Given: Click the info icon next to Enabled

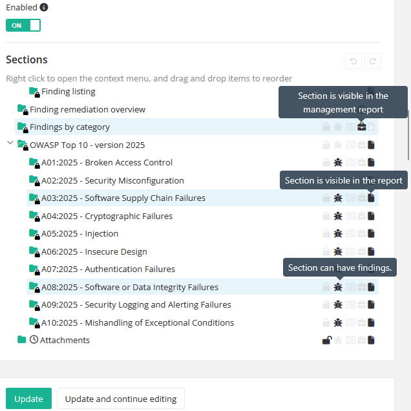Looking at the screenshot, I should click(x=44, y=7).
